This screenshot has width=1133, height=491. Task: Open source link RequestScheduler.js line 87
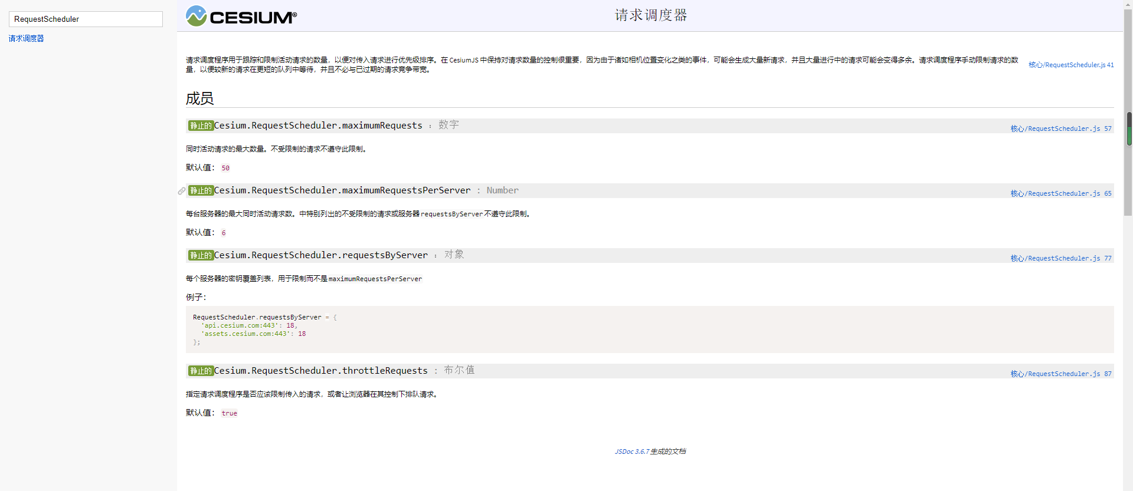click(1060, 374)
